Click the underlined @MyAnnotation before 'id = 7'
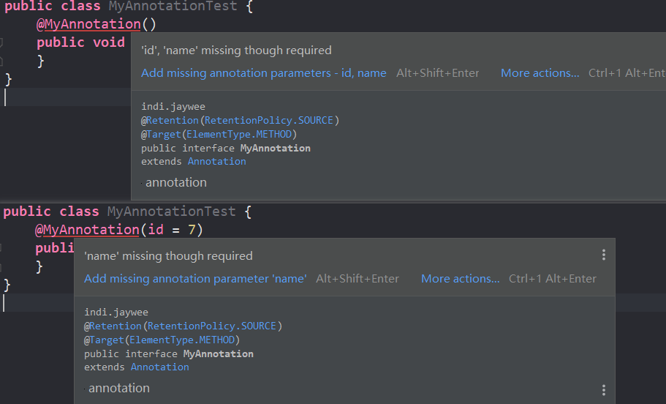The width and height of the screenshot is (666, 404). (91, 230)
